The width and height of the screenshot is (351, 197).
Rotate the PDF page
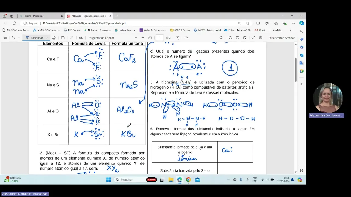point(177,38)
